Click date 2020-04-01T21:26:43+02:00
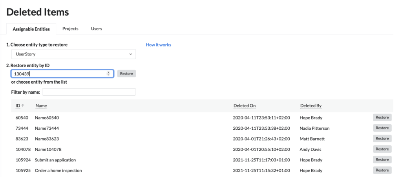The width and height of the screenshot is (402, 177). [261, 139]
